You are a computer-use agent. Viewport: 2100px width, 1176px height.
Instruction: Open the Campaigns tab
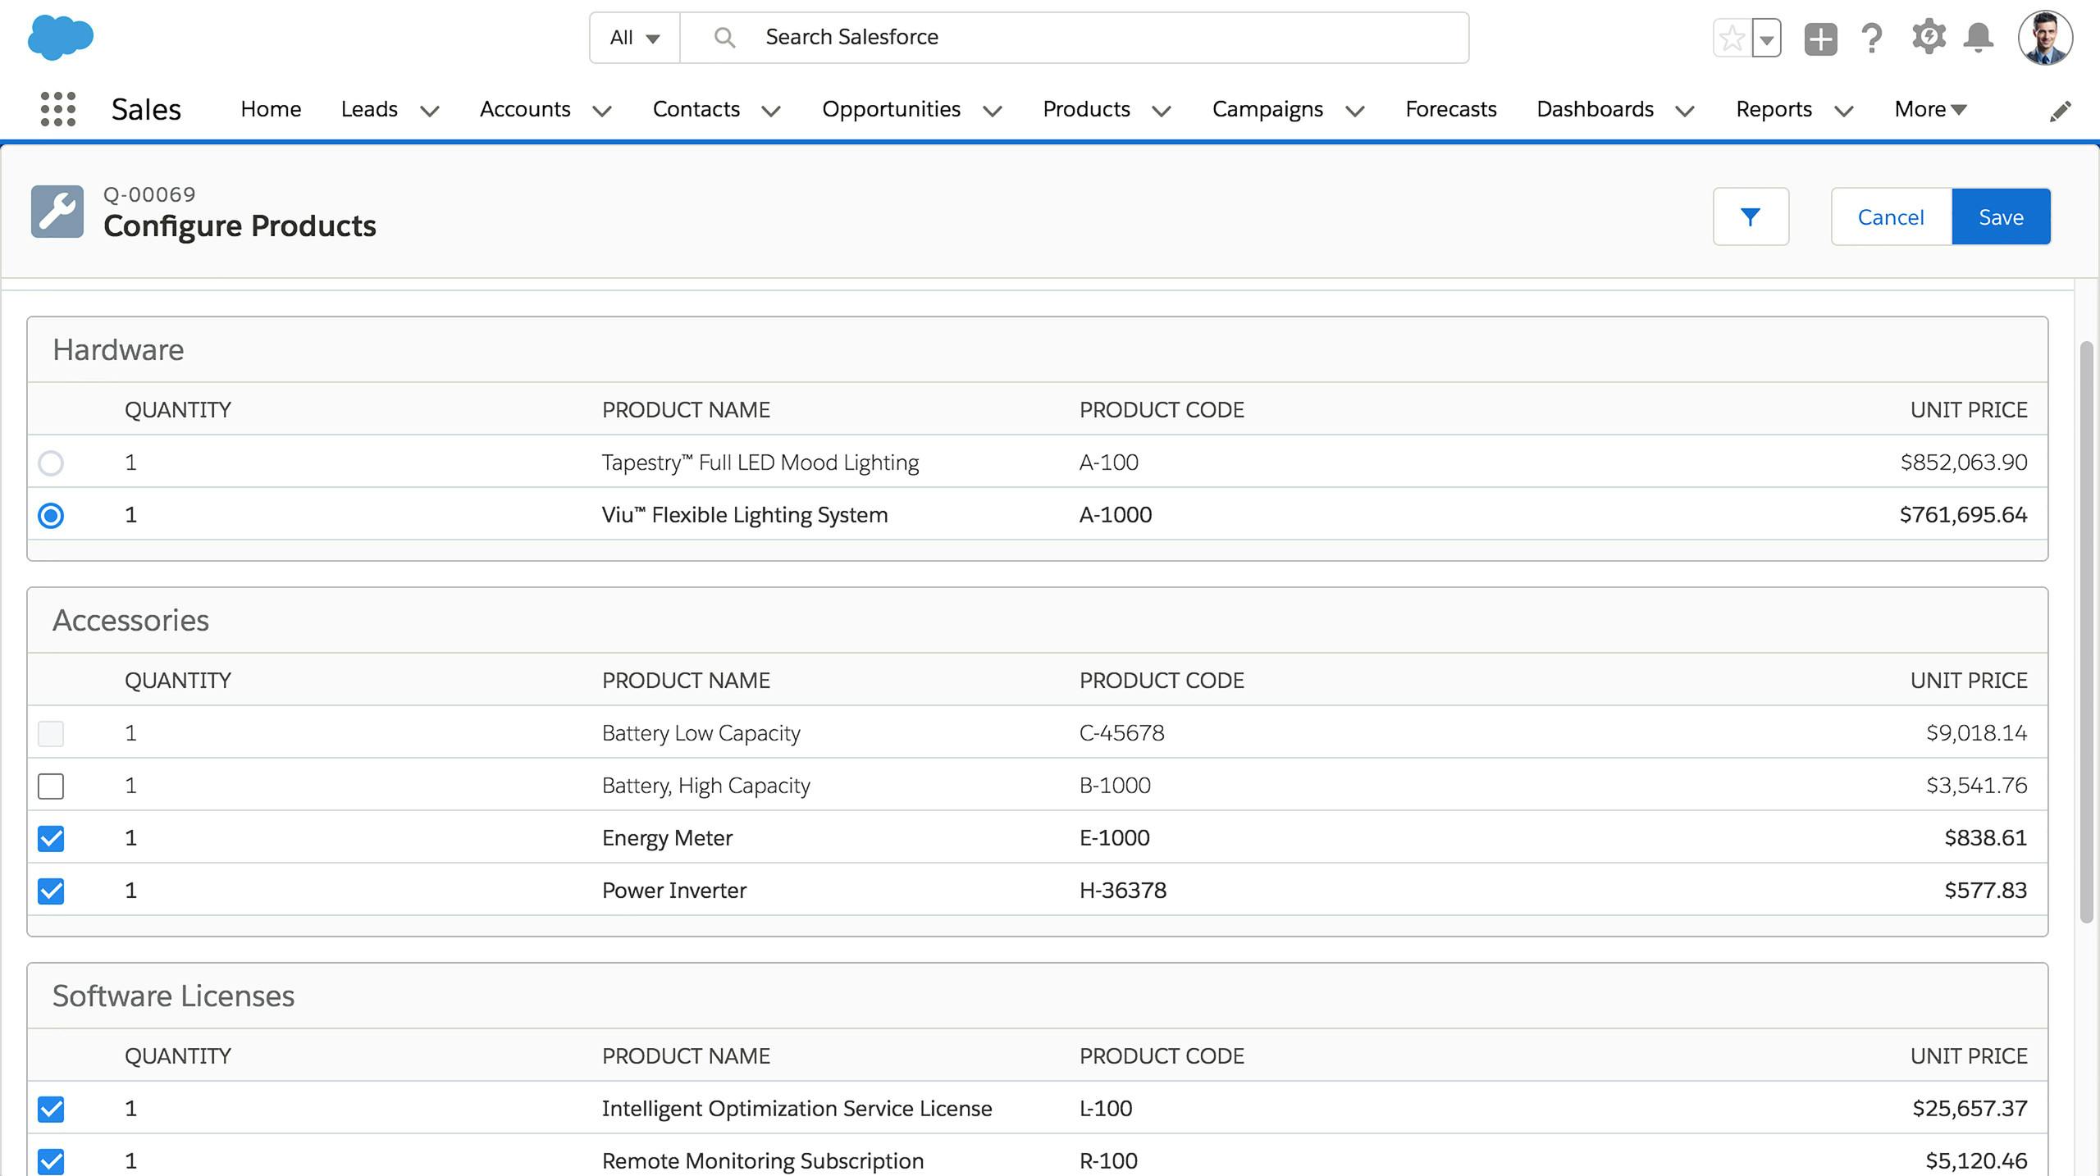(1267, 109)
